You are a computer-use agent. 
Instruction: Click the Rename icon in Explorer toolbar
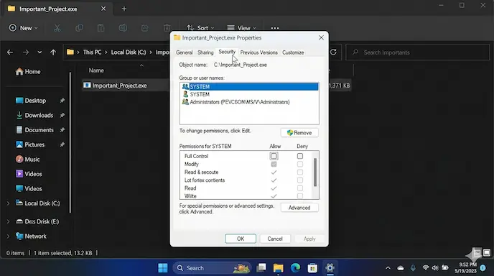(123, 28)
